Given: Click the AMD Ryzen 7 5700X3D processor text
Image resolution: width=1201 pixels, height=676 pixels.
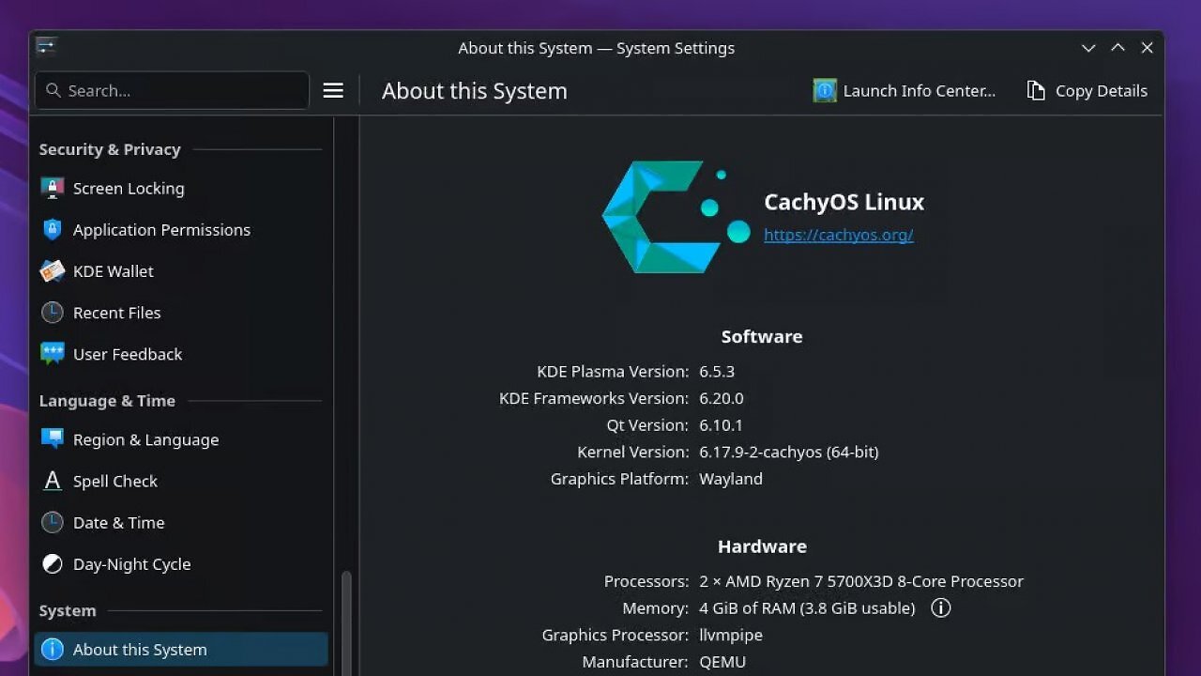Looking at the screenshot, I should coord(861,581).
